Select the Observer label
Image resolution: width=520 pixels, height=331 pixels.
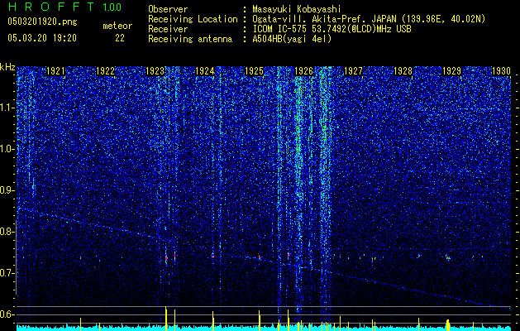tap(168, 9)
